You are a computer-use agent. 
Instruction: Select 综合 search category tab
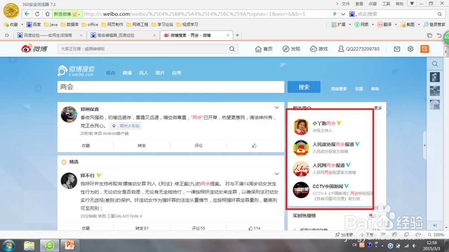(110, 73)
